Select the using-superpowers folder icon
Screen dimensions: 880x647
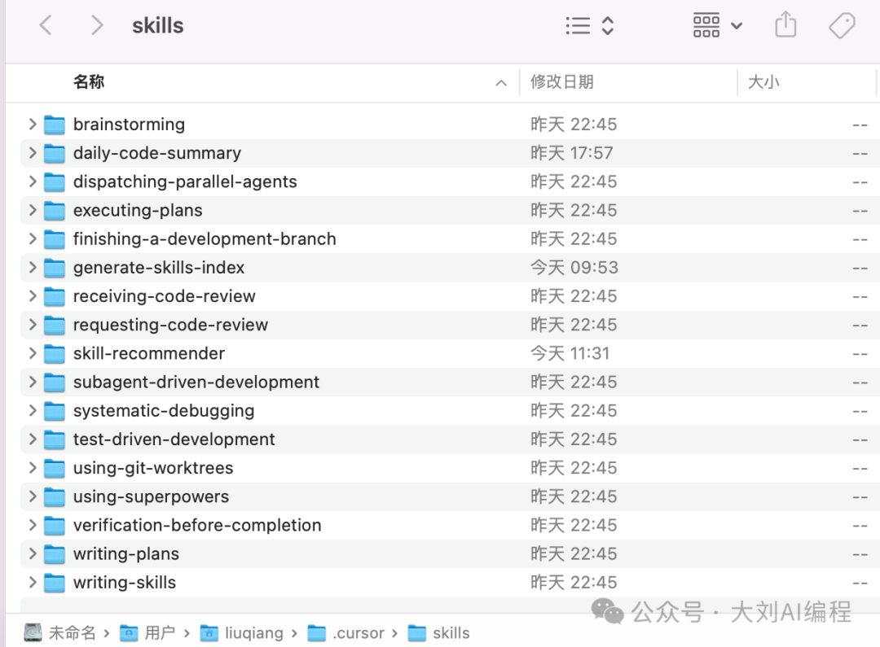[x=55, y=496]
